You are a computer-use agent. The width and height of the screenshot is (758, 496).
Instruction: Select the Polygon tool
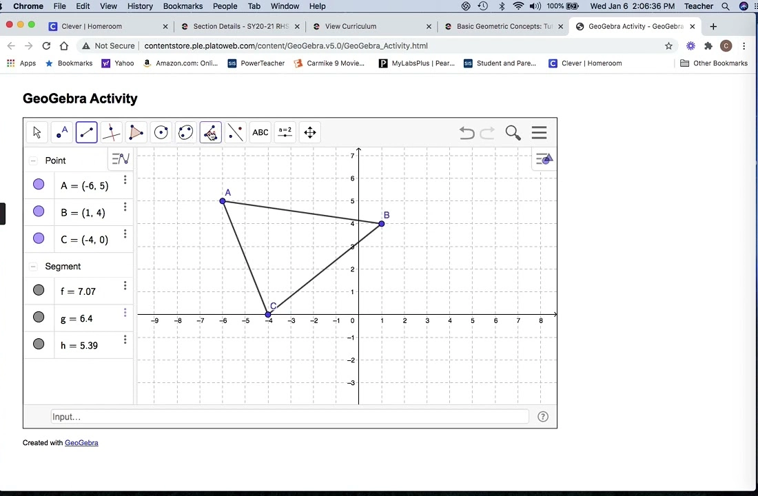pyautogui.click(x=136, y=132)
